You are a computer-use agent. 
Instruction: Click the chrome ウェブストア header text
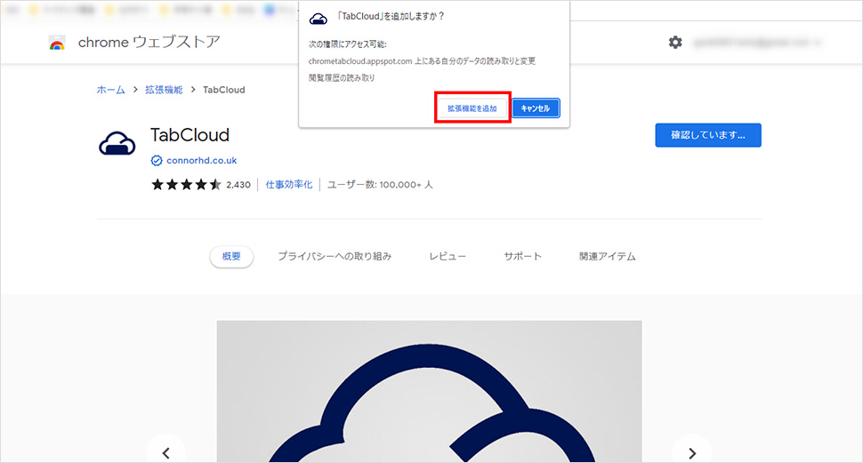(x=149, y=43)
